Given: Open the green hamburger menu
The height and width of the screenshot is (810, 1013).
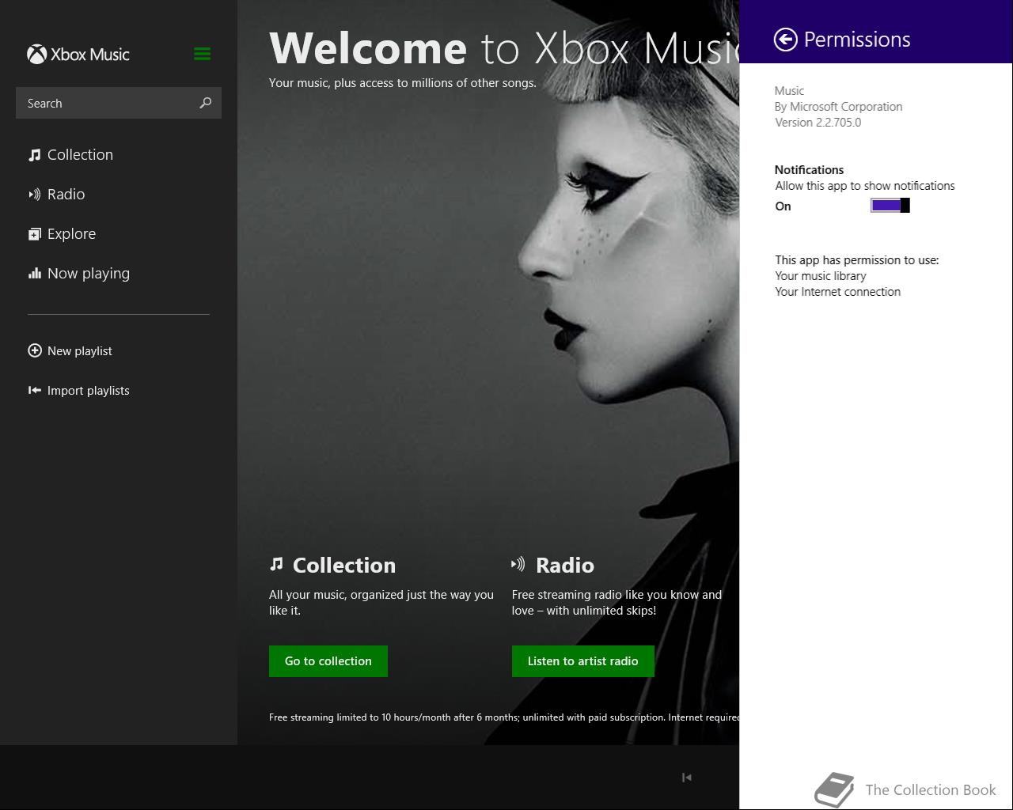Looking at the screenshot, I should tap(202, 54).
